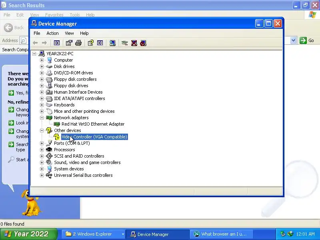The height and width of the screenshot is (240, 320).
Task: Open the File menu in Device Manager
Action: pos(37,33)
